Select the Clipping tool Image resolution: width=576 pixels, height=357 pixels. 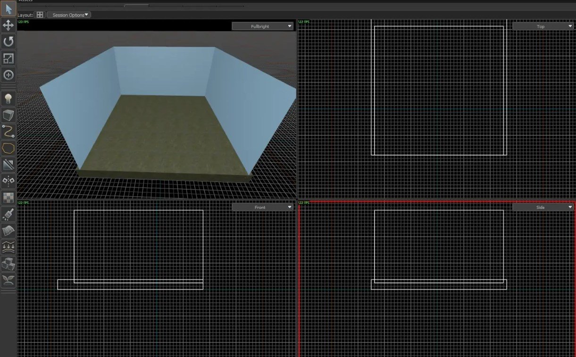point(8,165)
